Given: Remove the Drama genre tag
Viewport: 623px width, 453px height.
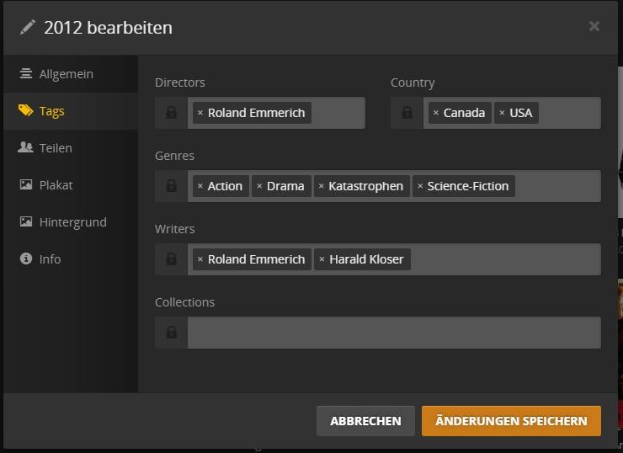Looking at the screenshot, I should [x=259, y=186].
